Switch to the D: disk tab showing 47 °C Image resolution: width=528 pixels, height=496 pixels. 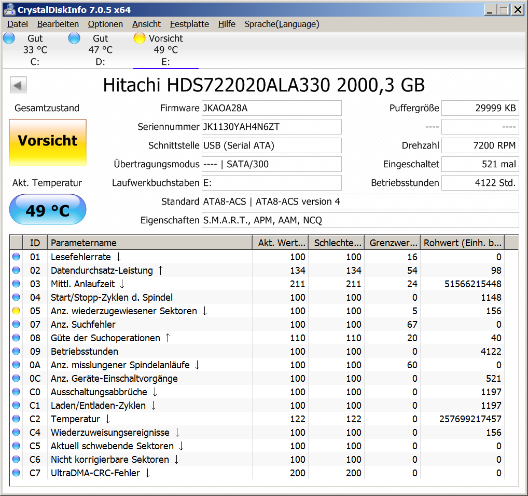[100, 50]
